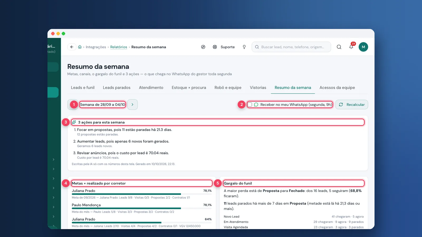Click the WhatsApp icon beside Receber

[256, 105]
